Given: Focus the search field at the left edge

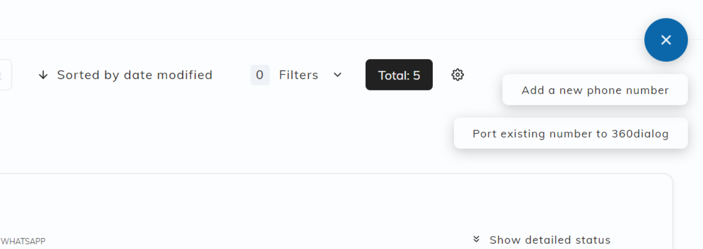Looking at the screenshot, I should 5,75.
